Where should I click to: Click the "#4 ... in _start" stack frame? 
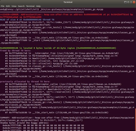pos(67,42)
